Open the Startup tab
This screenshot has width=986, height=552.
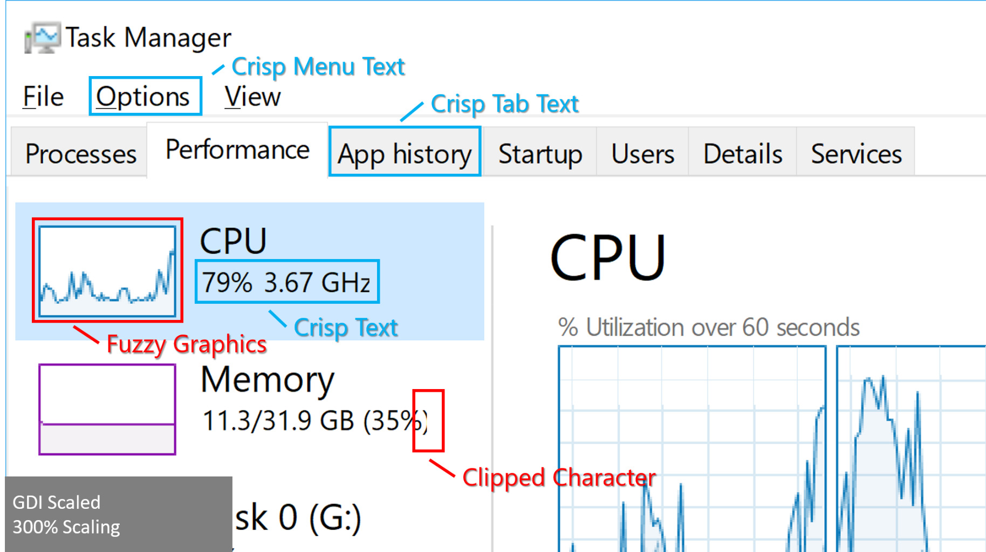(x=540, y=152)
